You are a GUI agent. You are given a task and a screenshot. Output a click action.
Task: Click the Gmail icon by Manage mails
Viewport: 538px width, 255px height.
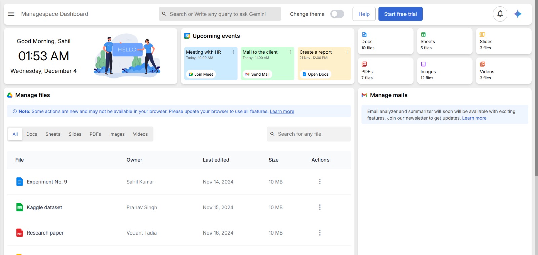pyautogui.click(x=364, y=95)
